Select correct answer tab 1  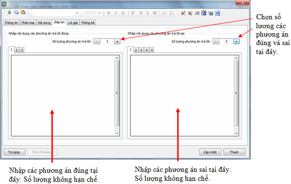point(11,50)
